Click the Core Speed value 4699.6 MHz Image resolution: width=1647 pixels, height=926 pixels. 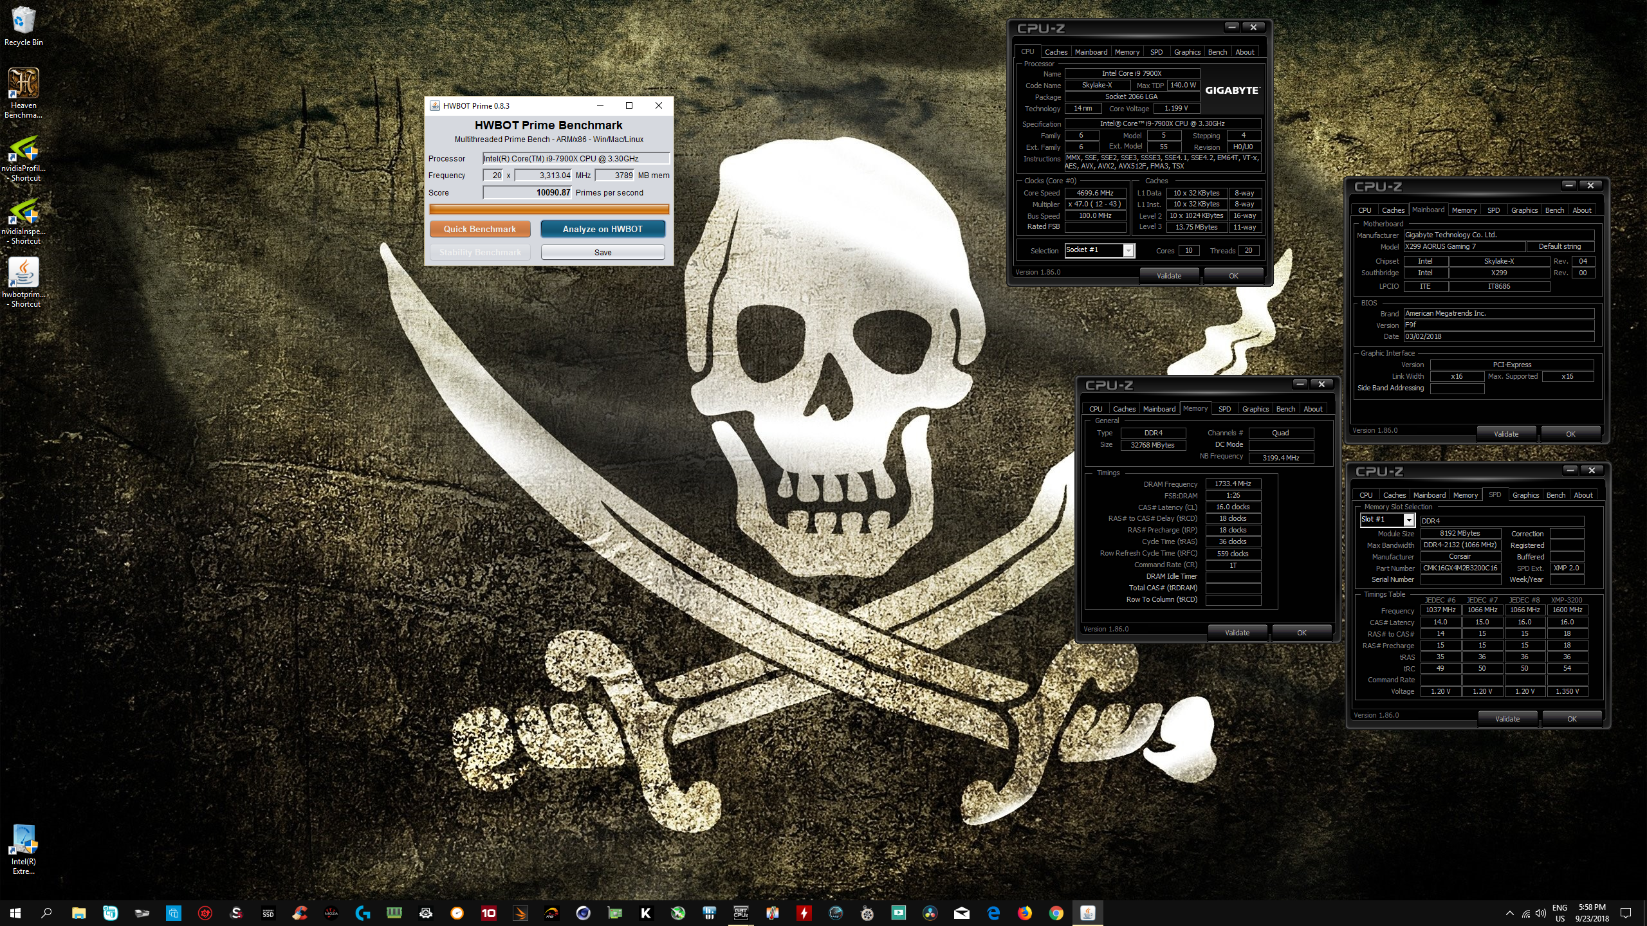[x=1095, y=193]
